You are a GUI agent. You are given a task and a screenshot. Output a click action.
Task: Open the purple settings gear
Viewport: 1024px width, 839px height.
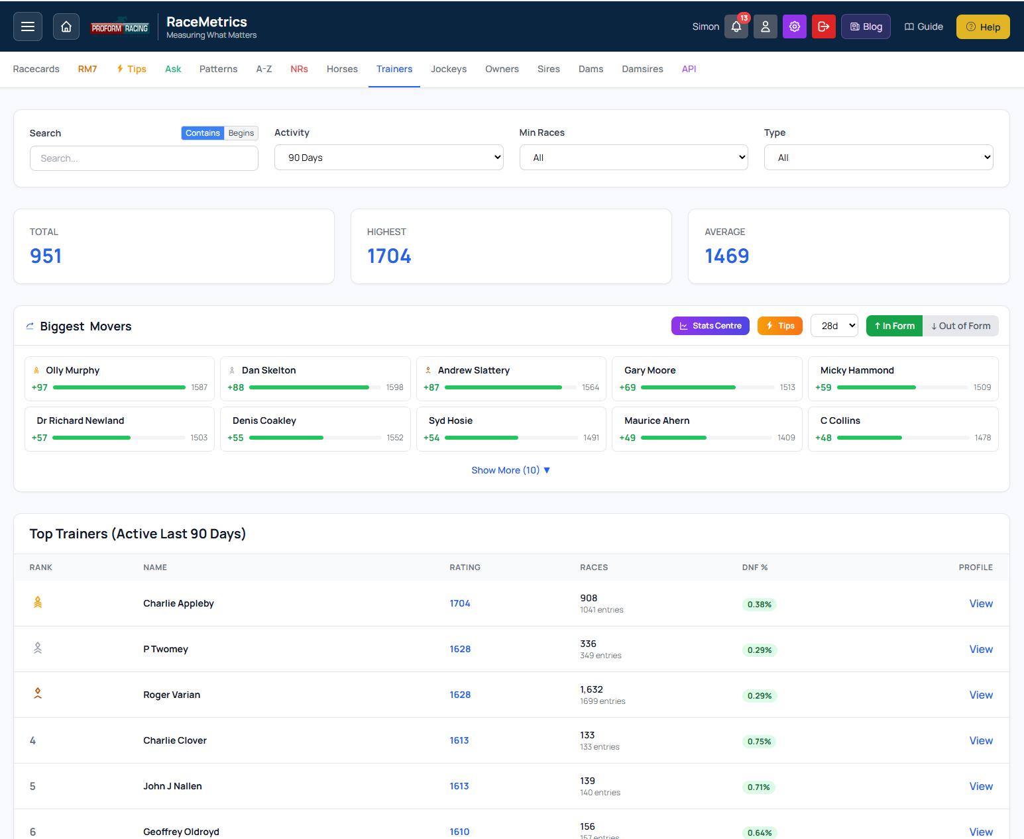(795, 26)
